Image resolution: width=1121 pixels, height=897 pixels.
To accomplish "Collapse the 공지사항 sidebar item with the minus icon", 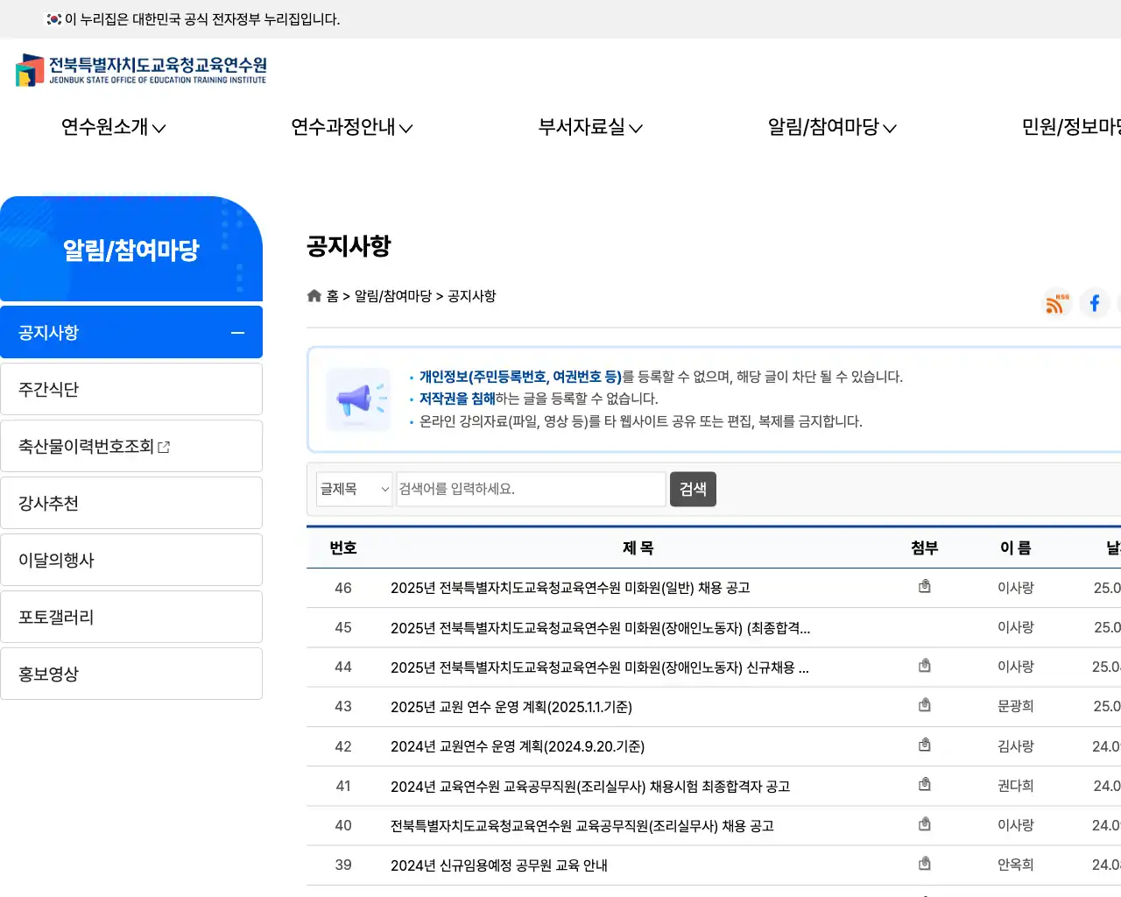I will (x=237, y=333).
